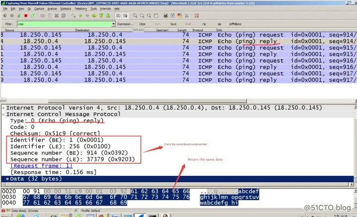Select the seq=916 ping reply packet
357x217 pixels.
pyautogui.click(x=178, y=67)
